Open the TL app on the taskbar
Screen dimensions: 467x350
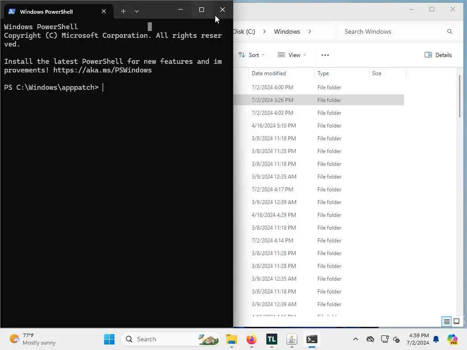tap(272, 339)
